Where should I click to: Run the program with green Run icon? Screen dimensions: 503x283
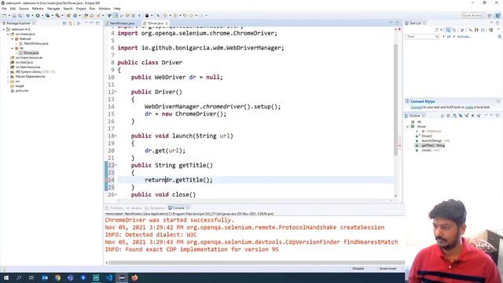point(38,16)
